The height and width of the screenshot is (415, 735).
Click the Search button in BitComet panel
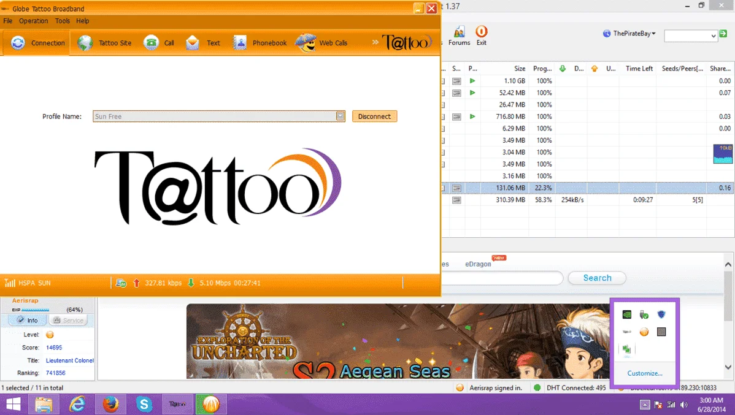coord(597,278)
